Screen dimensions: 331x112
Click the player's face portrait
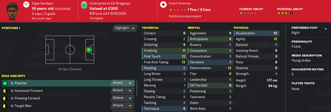11,11
